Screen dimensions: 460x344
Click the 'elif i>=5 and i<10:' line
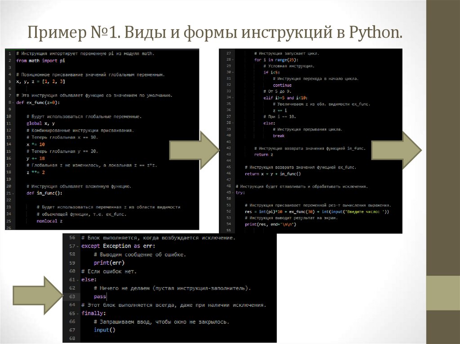coord(285,98)
